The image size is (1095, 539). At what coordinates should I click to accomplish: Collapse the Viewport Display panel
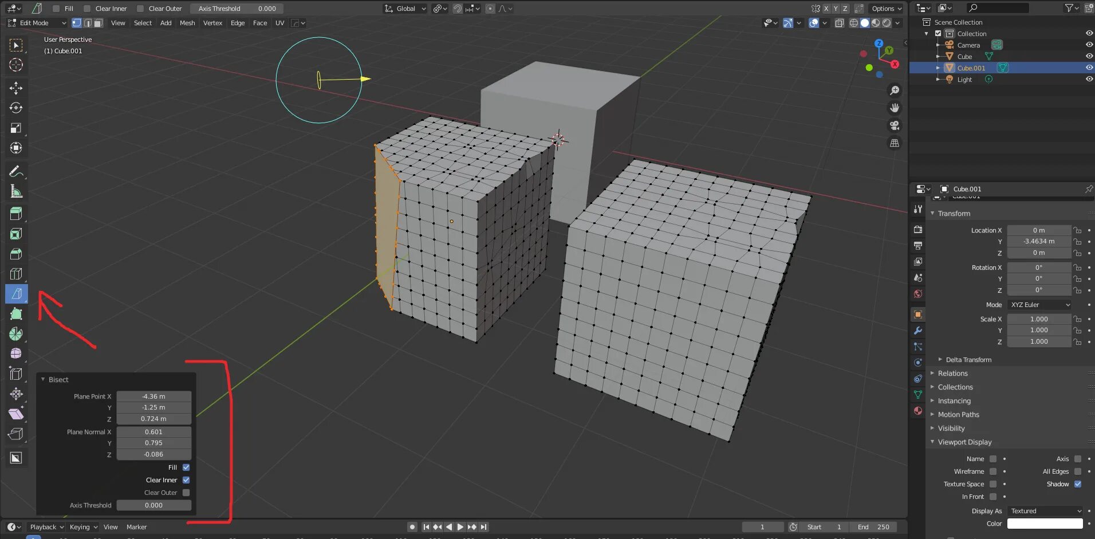pyautogui.click(x=964, y=442)
